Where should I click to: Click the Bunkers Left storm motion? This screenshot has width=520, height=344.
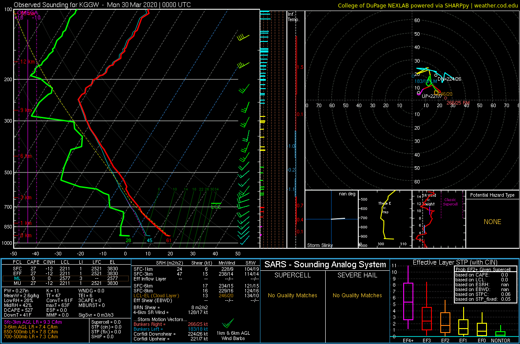171,329
